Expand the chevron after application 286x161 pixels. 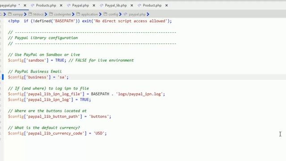pyautogui.click(x=100, y=14)
